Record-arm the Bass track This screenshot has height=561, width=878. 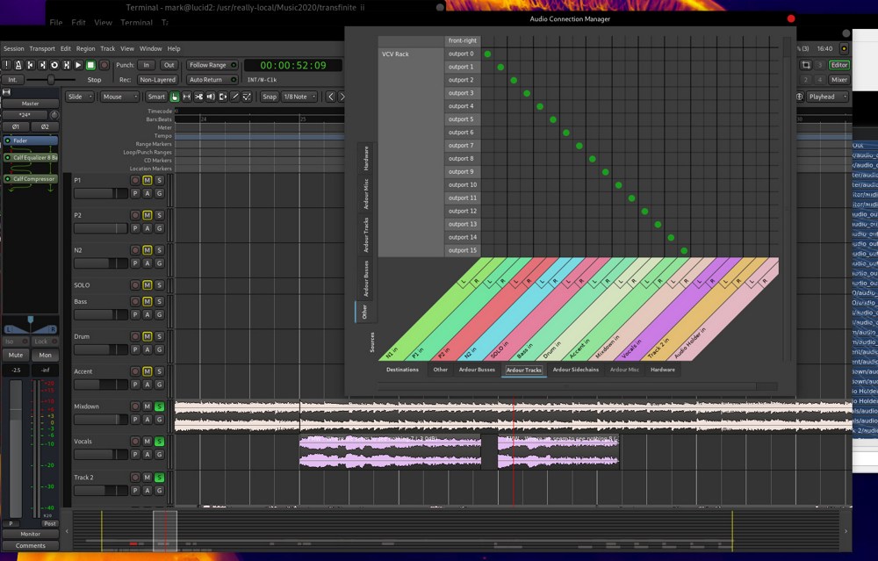[x=135, y=301]
